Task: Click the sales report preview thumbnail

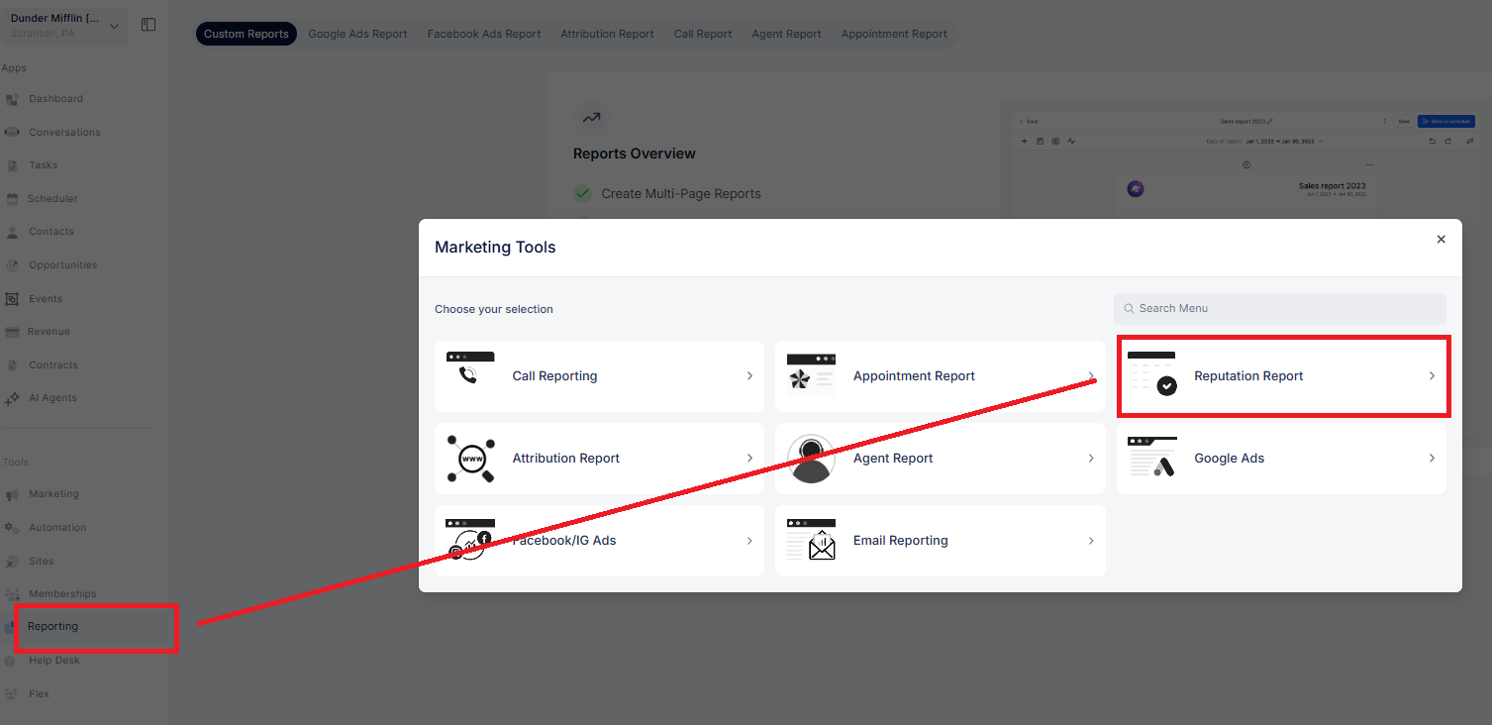Action: coord(1245,166)
